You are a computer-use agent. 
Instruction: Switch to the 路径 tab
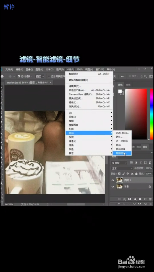point(145,147)
